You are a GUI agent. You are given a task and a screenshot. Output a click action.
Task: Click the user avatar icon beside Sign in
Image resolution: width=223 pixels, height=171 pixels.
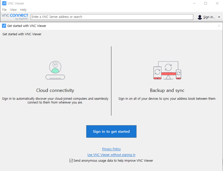(200, 17)
